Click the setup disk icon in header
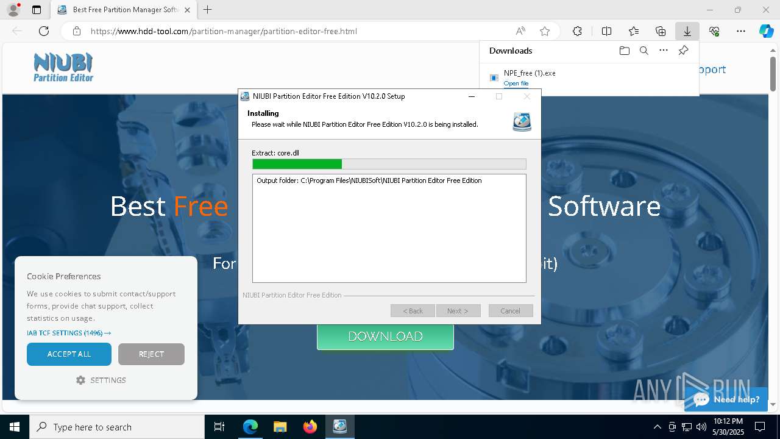The image size is (780, 439). [522, 122]
